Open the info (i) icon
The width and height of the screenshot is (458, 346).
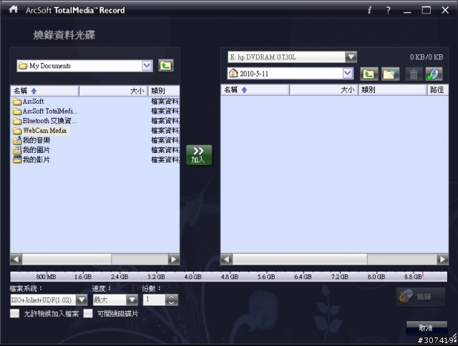(x=369, y=10)
